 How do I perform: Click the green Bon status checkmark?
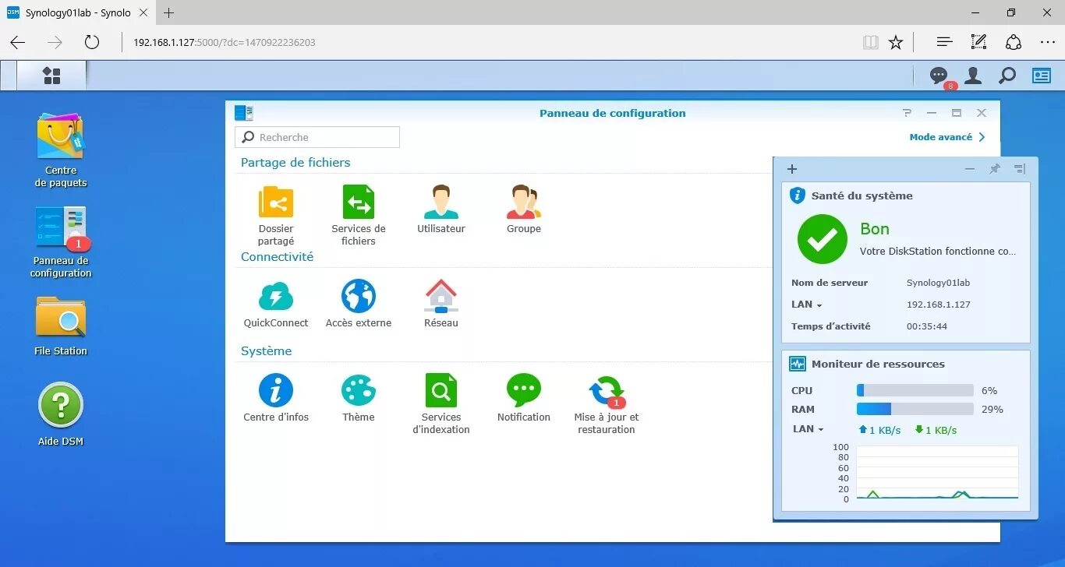(x=823, y=239)
